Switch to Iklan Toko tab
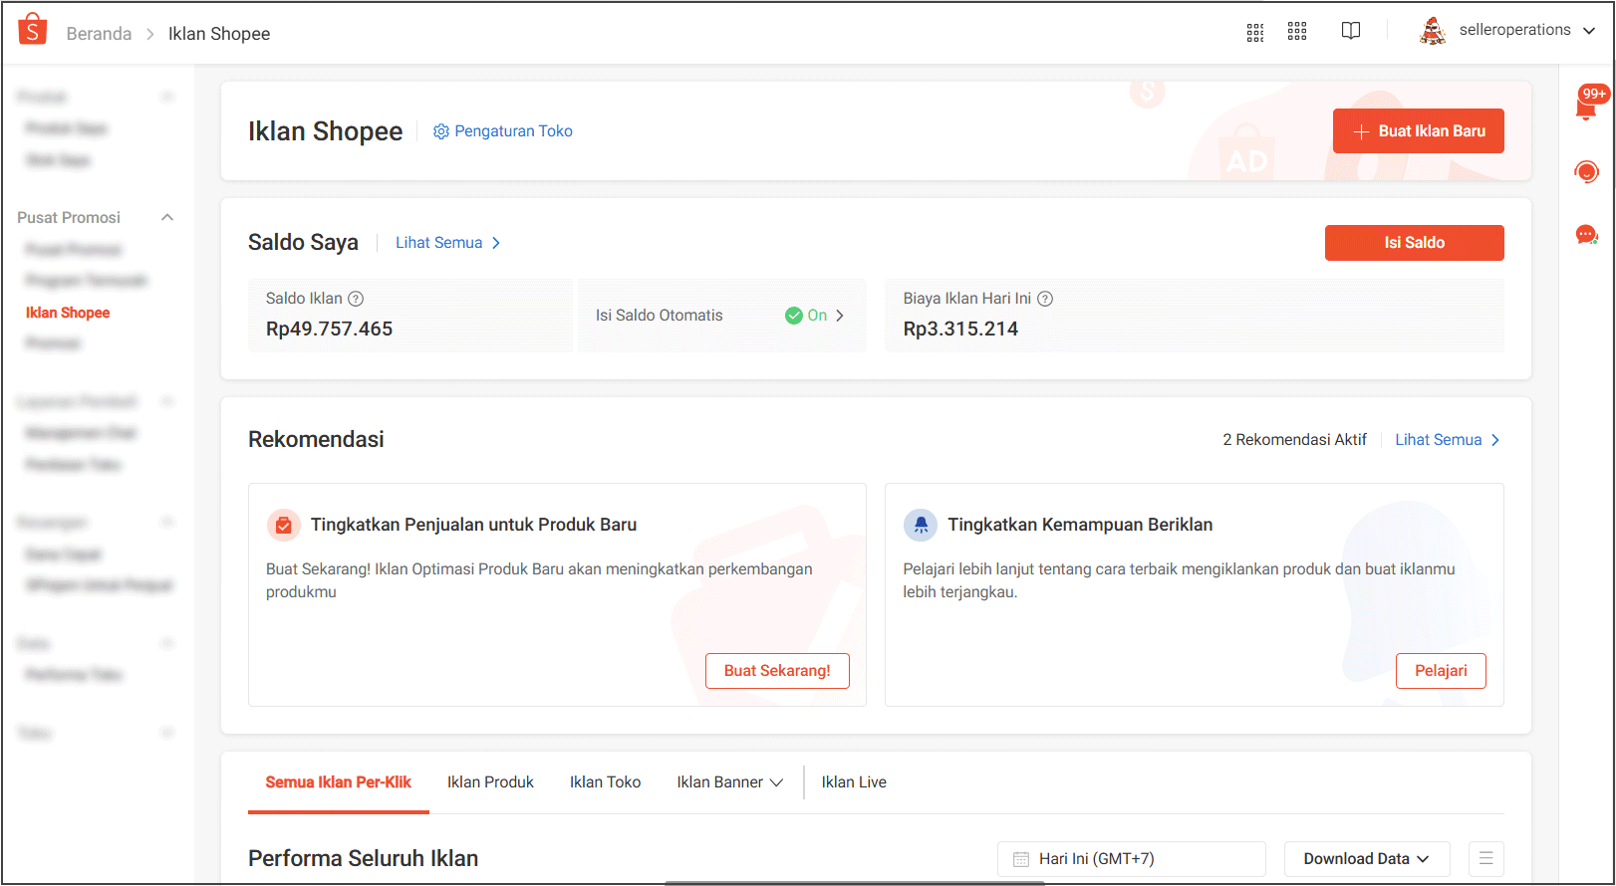Viewport: 1616px width, 886px height. [x=605, y=782]
